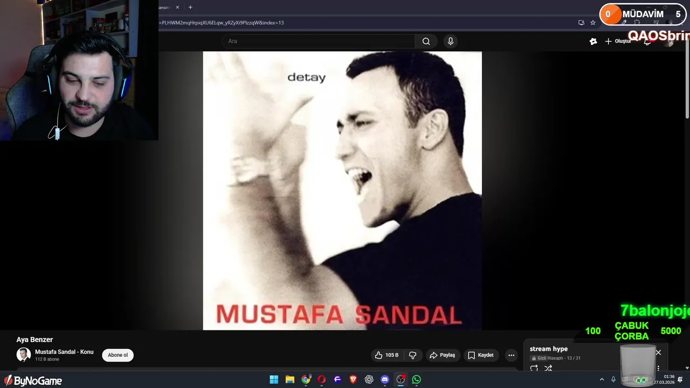Dislike the video with thumbs down

click(413, 355)
